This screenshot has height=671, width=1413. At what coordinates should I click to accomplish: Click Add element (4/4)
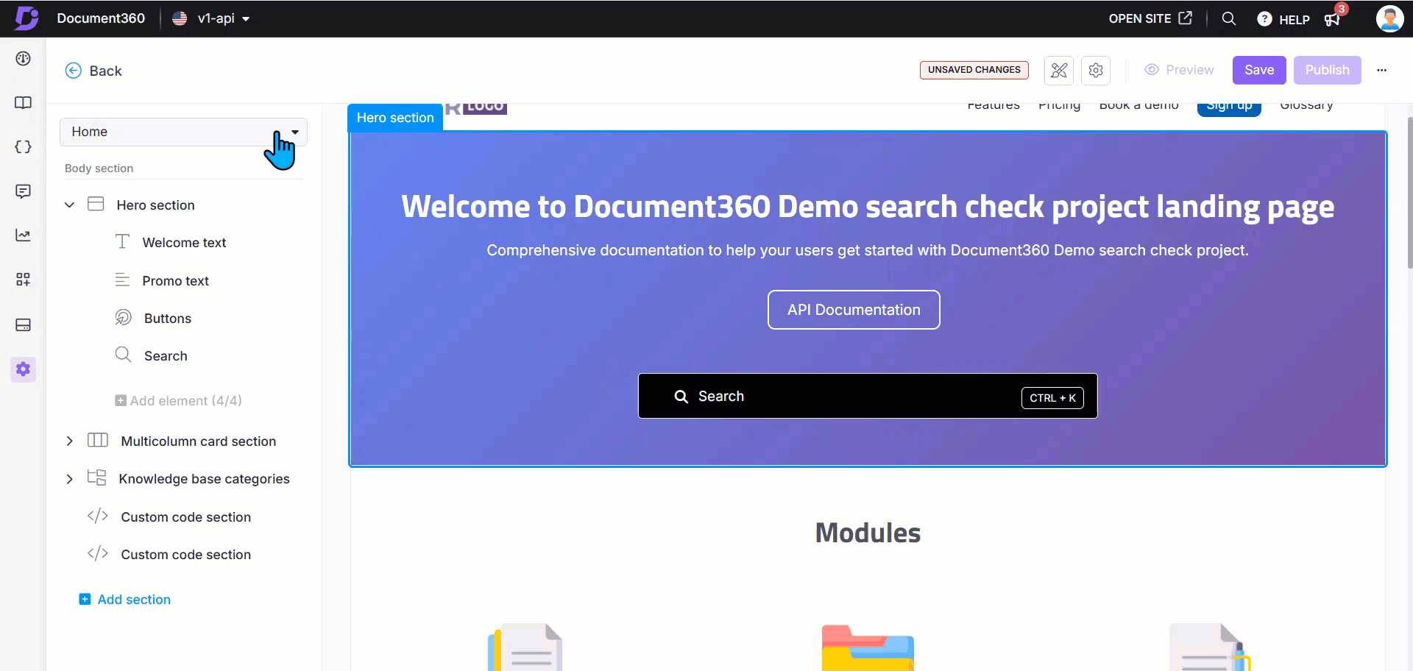[x=178, y=401]
